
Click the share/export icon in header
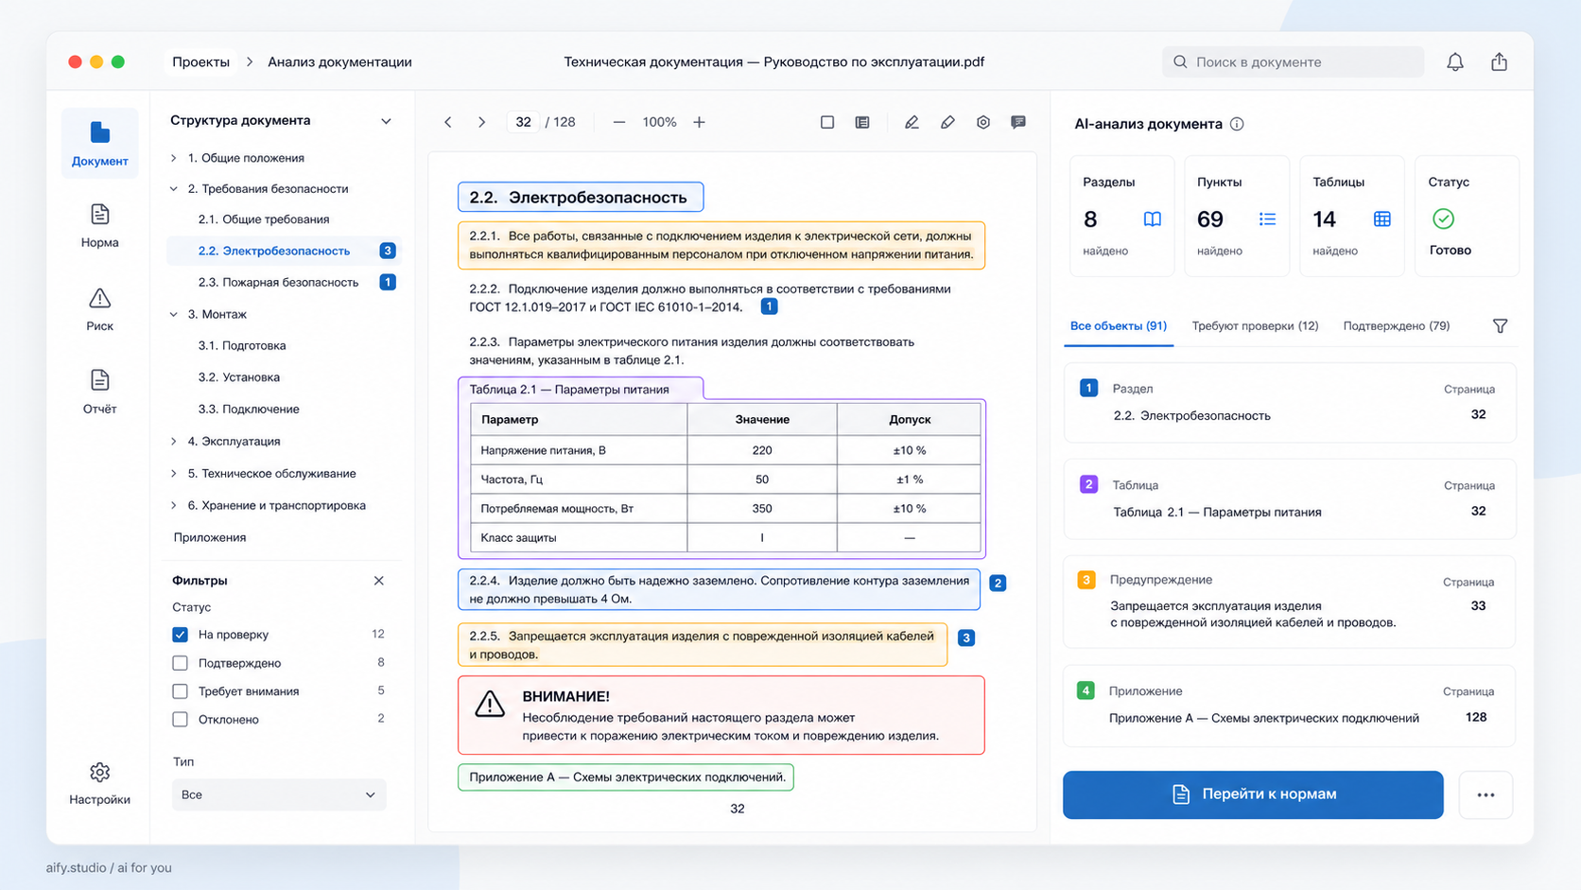1500,61
